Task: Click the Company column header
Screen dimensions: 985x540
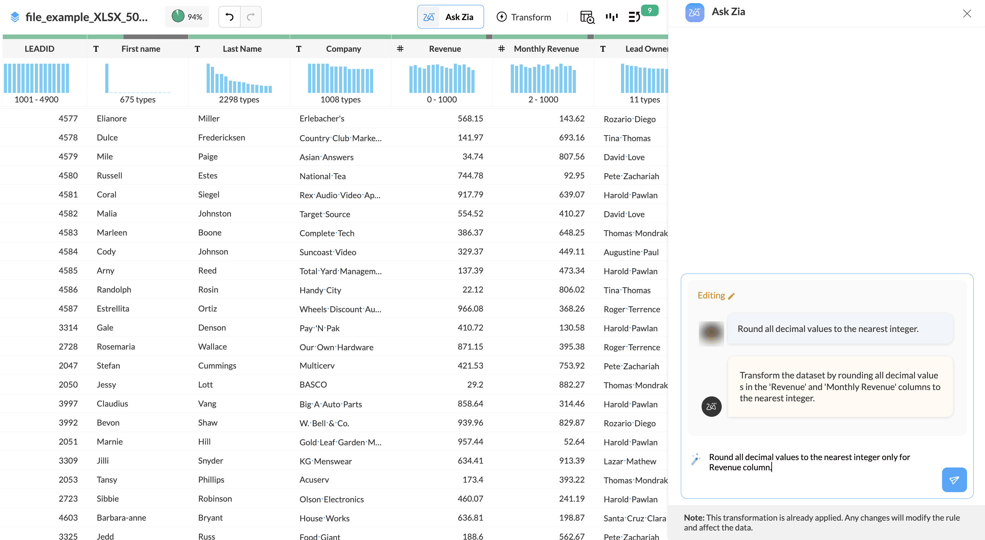Action: pos(343,49)
